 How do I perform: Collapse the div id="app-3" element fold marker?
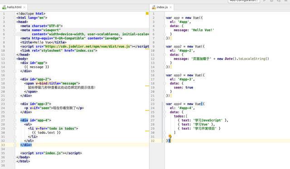coord(15,104)
